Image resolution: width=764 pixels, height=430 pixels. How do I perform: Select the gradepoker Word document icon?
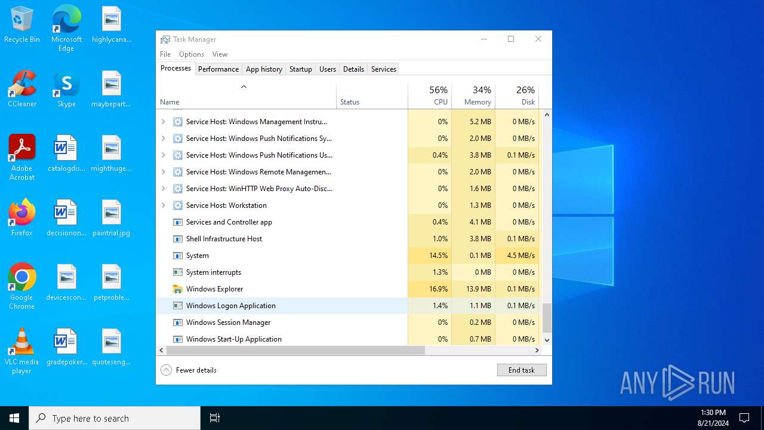coord(66,347)
